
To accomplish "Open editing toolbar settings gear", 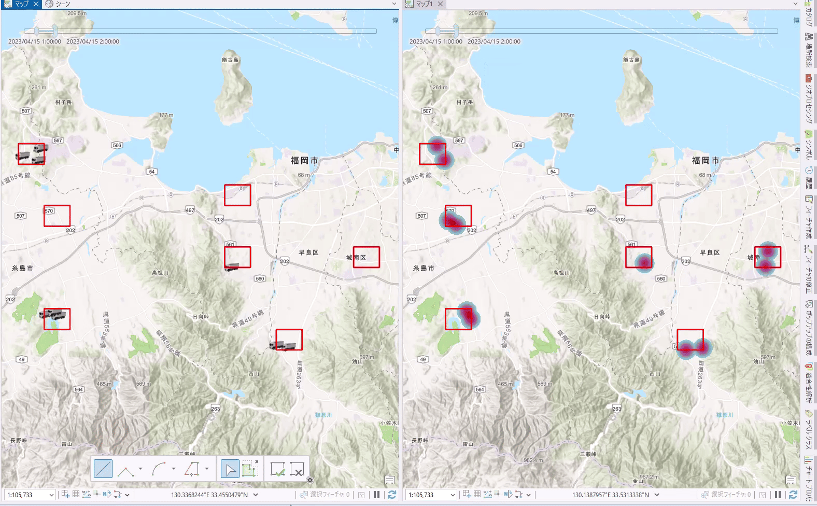I will tap(310, 480).
